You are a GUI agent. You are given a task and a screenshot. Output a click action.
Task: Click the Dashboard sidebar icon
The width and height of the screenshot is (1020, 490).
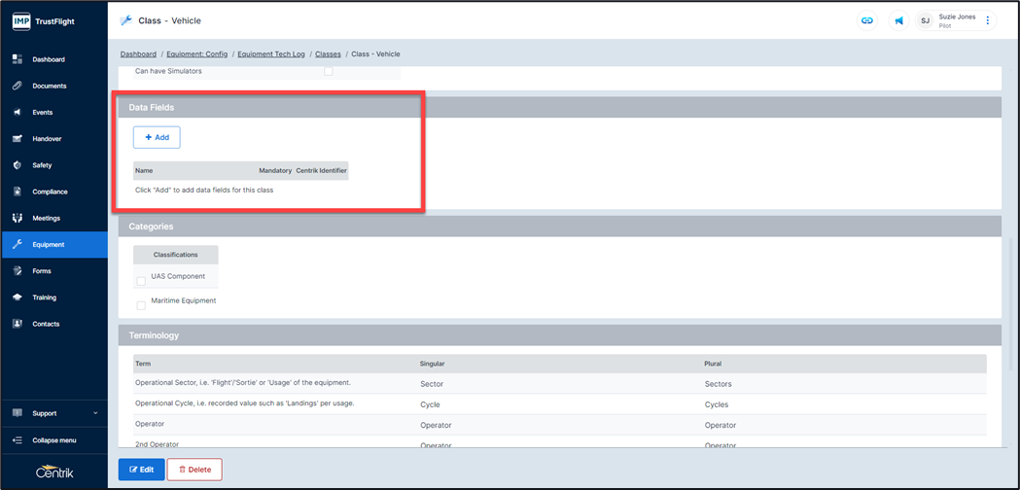click(18, 59)
